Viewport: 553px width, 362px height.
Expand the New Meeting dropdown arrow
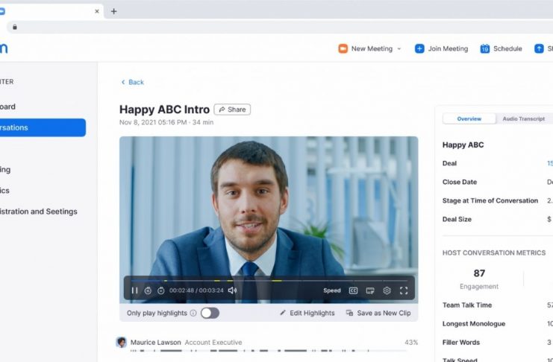click(x=399, y=48)
